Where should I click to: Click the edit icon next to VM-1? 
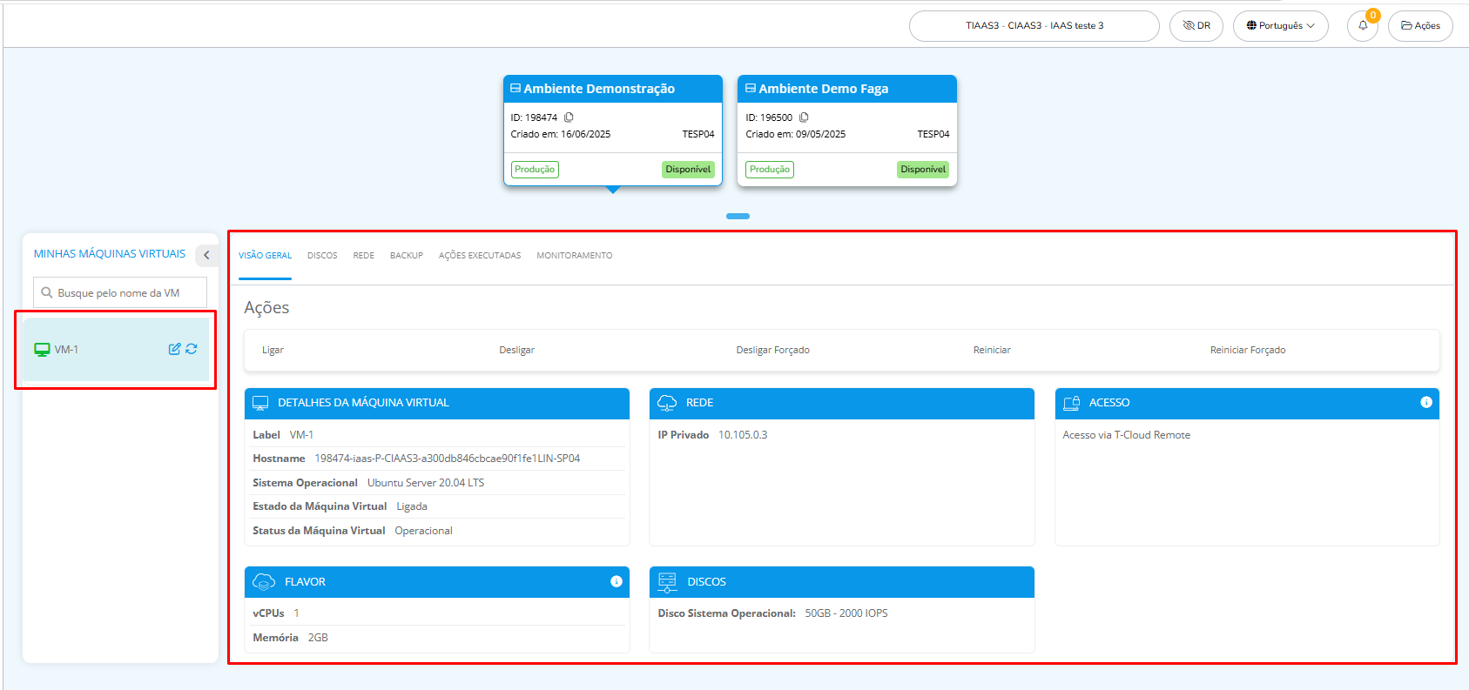click(175, 349)
